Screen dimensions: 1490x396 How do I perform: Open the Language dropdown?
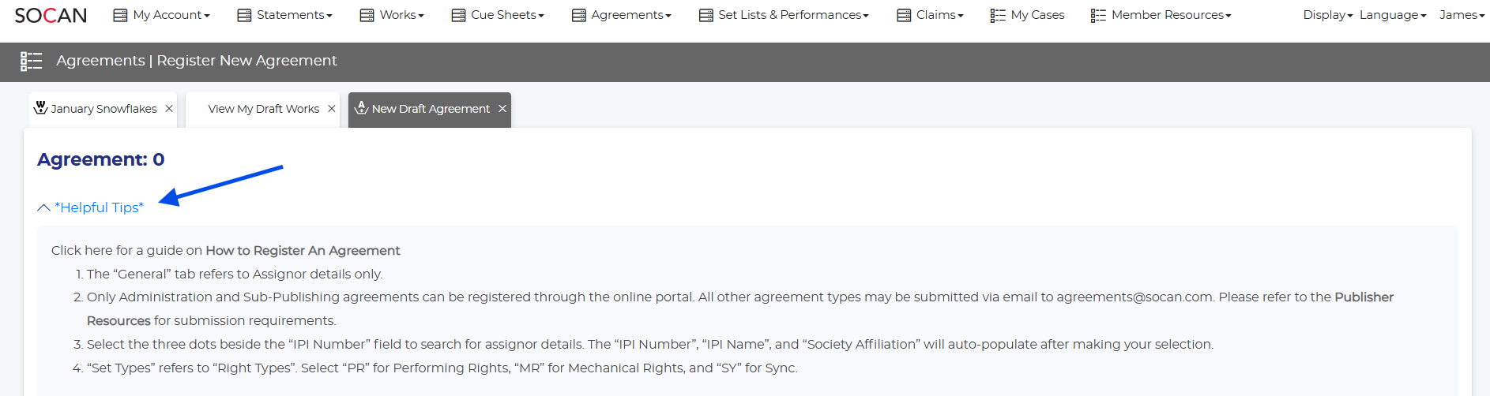tap(1392, 15)
